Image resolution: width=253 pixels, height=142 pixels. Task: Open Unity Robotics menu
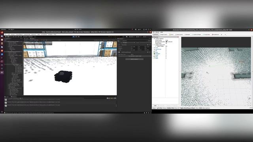coord(34,34)
